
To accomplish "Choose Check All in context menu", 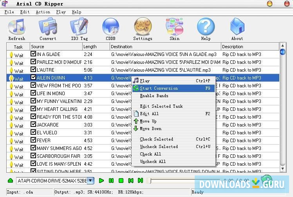I will (174, 154).
